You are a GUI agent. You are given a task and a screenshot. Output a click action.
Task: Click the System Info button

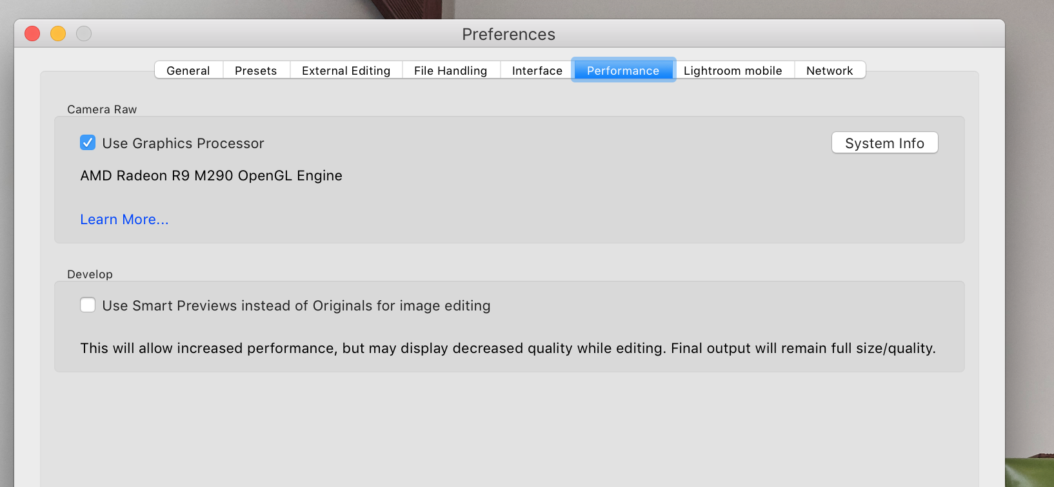coord(884,143)
